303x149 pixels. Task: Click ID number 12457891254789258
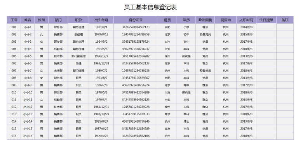pos(136,35)
